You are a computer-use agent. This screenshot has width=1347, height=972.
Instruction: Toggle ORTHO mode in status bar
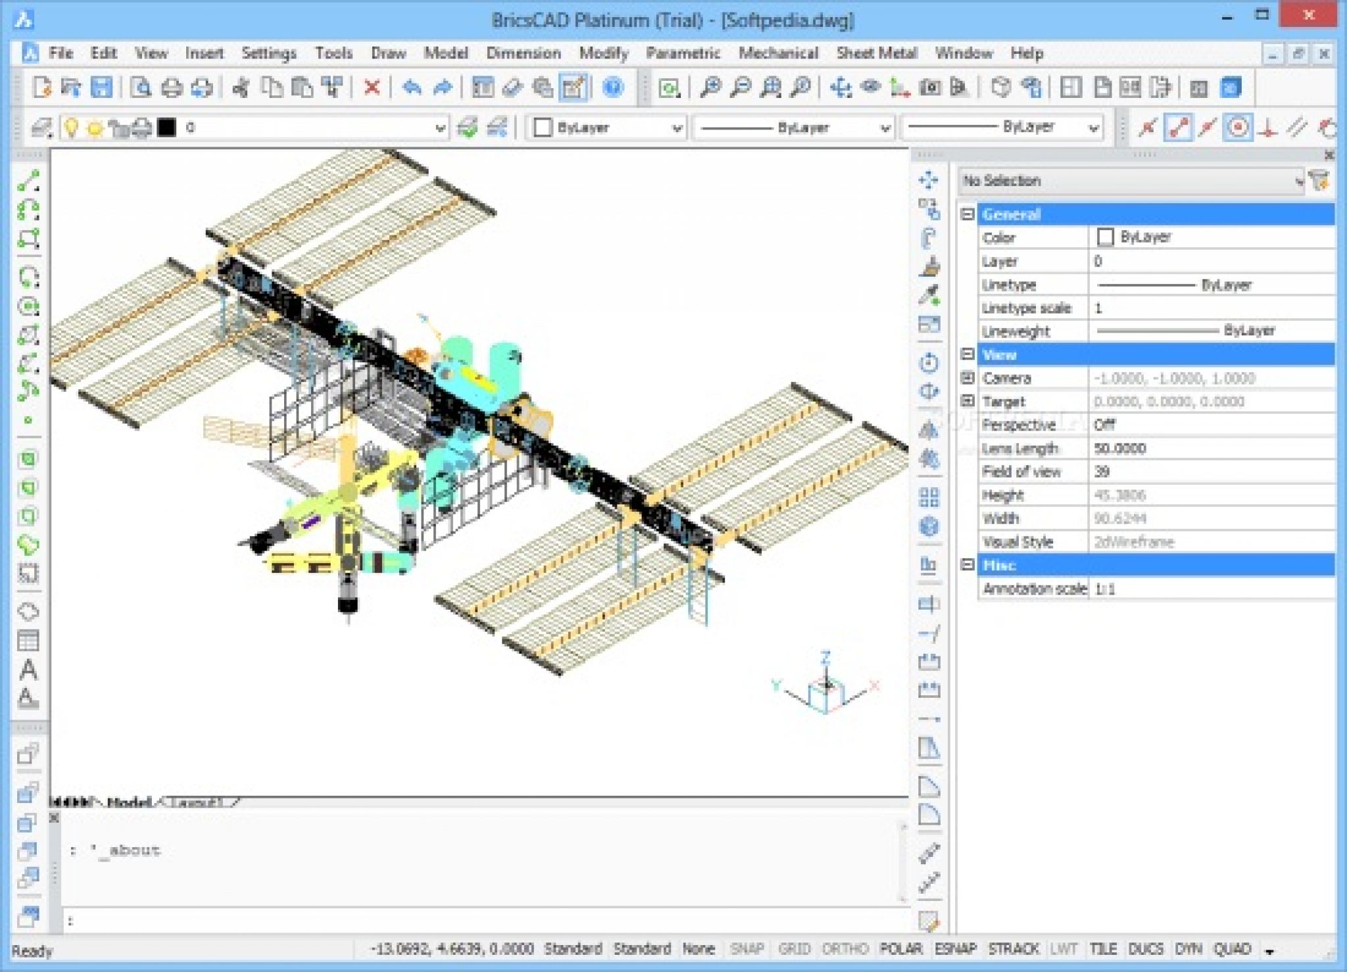845,949
